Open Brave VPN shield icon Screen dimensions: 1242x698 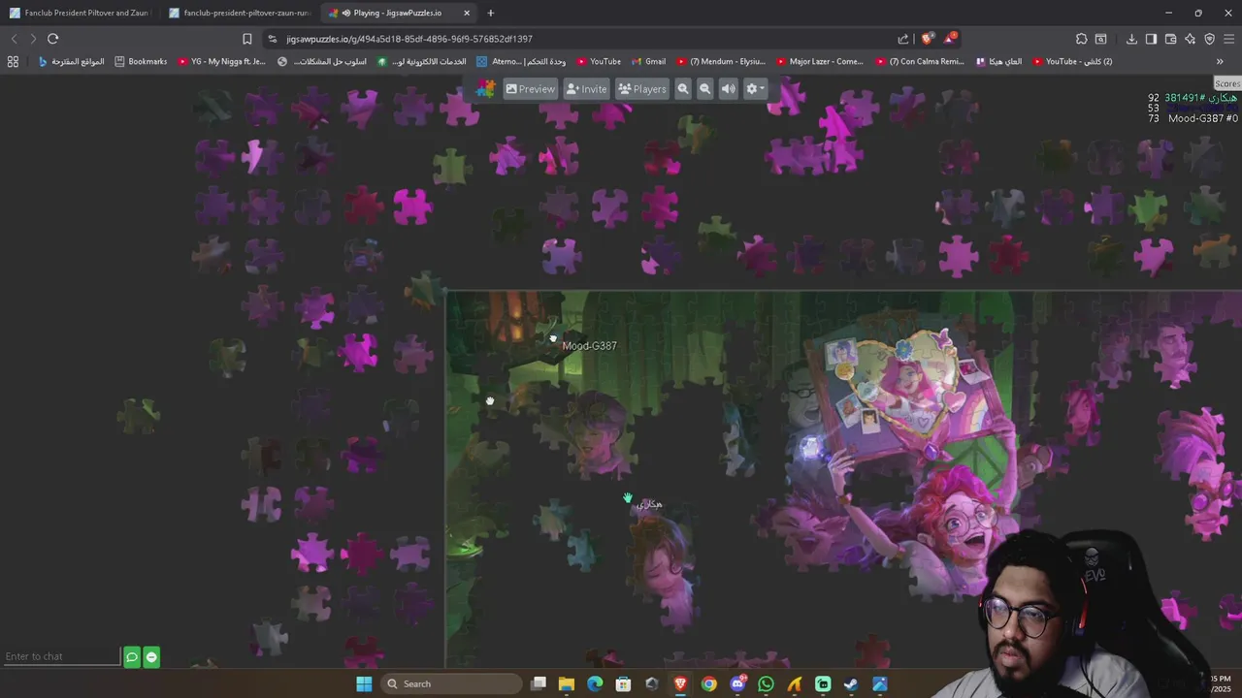pos(1209,39)
